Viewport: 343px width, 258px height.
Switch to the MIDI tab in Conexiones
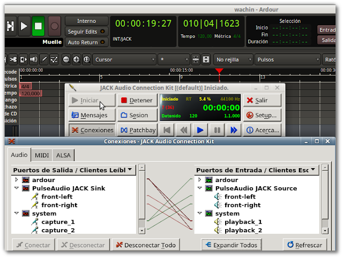(x=42, y=155)
